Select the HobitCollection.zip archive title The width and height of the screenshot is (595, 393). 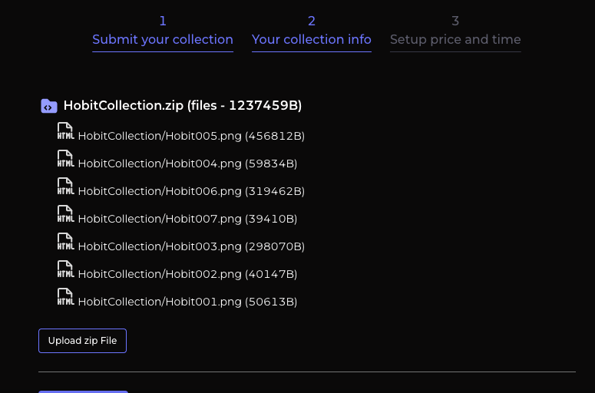click(183, 106)
